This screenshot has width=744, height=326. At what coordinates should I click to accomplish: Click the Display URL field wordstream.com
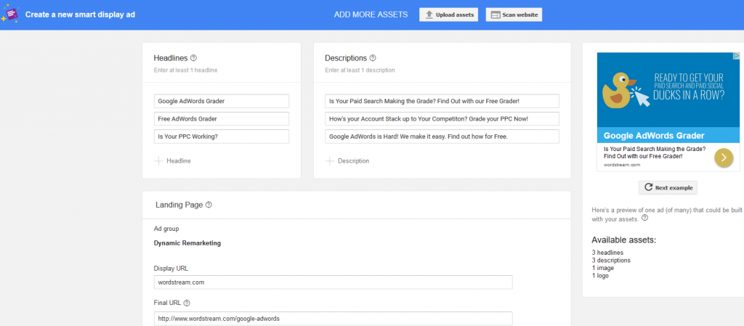(333, 282)
